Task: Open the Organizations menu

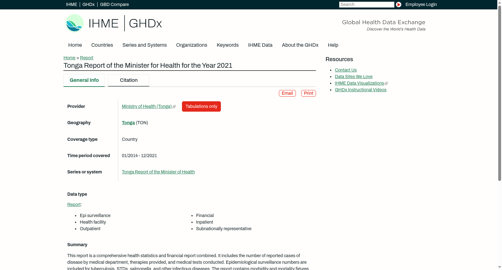Action: pyautogui.click(x=192, y=45)
